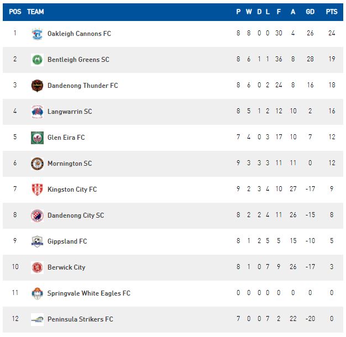Click the Langwarrin SC team logo
The height and width of the screenshot is (337, 346).
(x=37, y=112)
